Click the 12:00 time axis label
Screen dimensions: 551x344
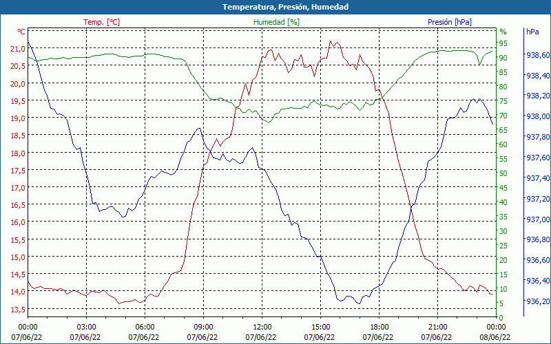point(262,327)
